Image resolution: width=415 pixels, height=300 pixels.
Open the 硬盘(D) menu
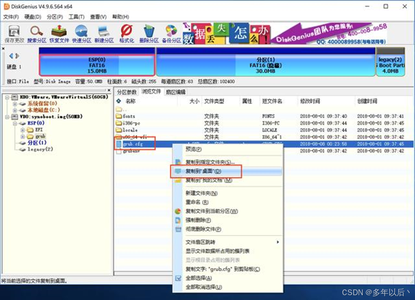[33, 17]
